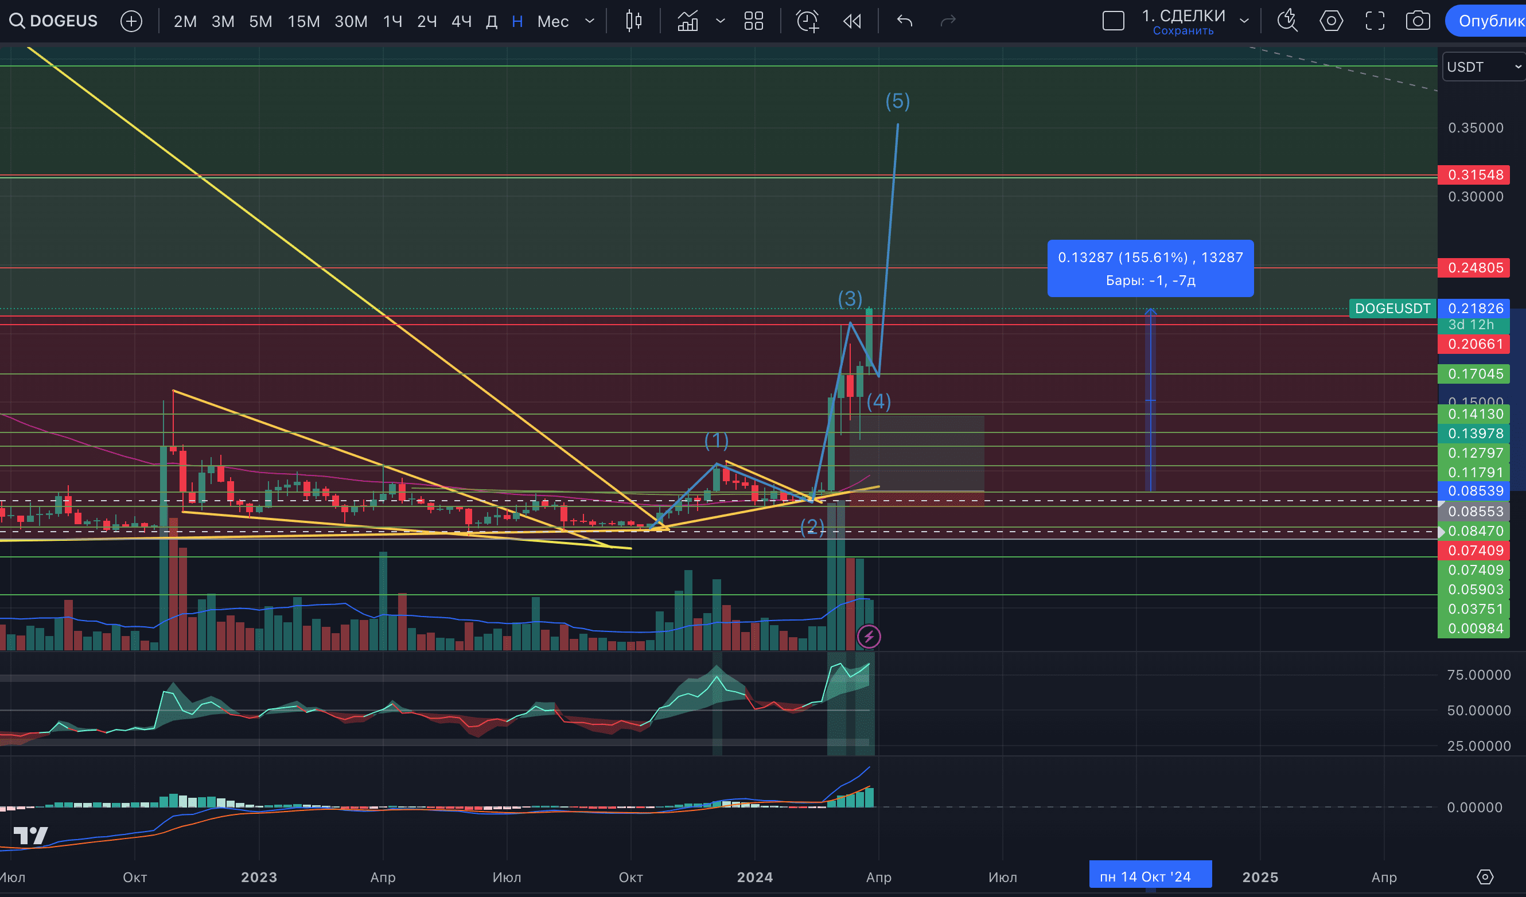
Task: Start bar replay mode
Action: coord(852,21)
